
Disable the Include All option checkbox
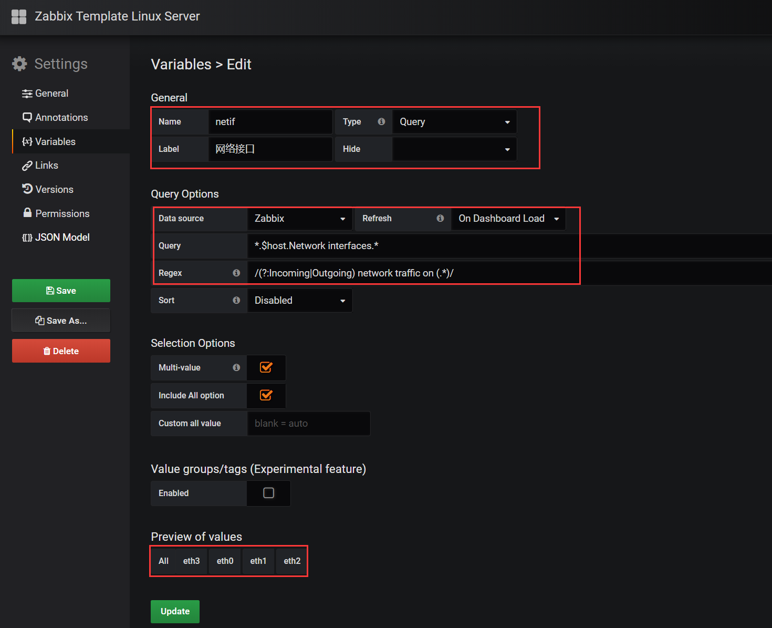(x=266, y=395)
